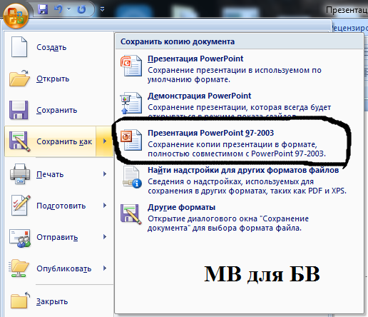Open Другие форматы save dialog option
Screen dimensions: 368x317
[181, 207]
